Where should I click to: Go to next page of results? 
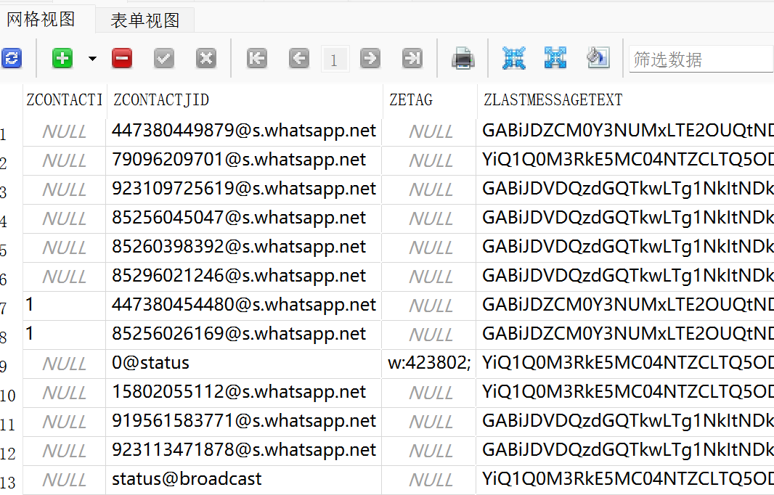[370, 59]
